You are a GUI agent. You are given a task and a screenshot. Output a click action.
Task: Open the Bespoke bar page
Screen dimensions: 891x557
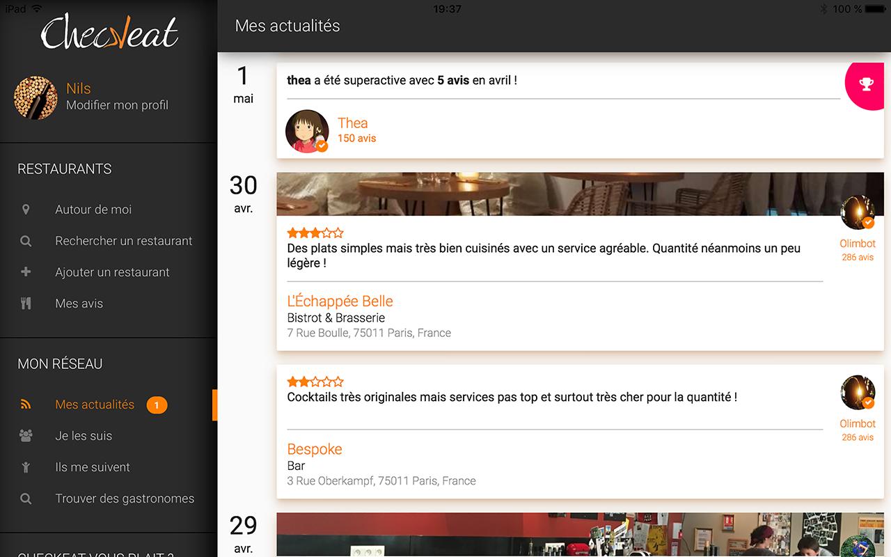tap(315, 450)
